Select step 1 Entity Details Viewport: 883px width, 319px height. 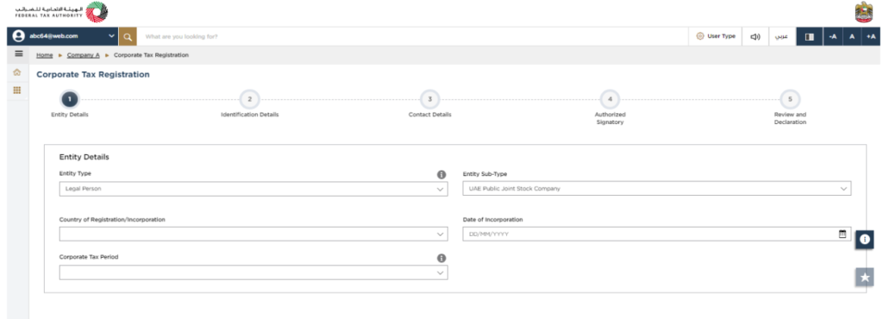click(x=70, y=100)
